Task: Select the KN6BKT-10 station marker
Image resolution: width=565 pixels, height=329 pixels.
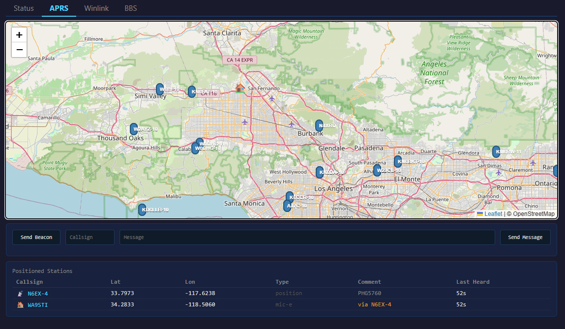Action: [x=398, y=161]
